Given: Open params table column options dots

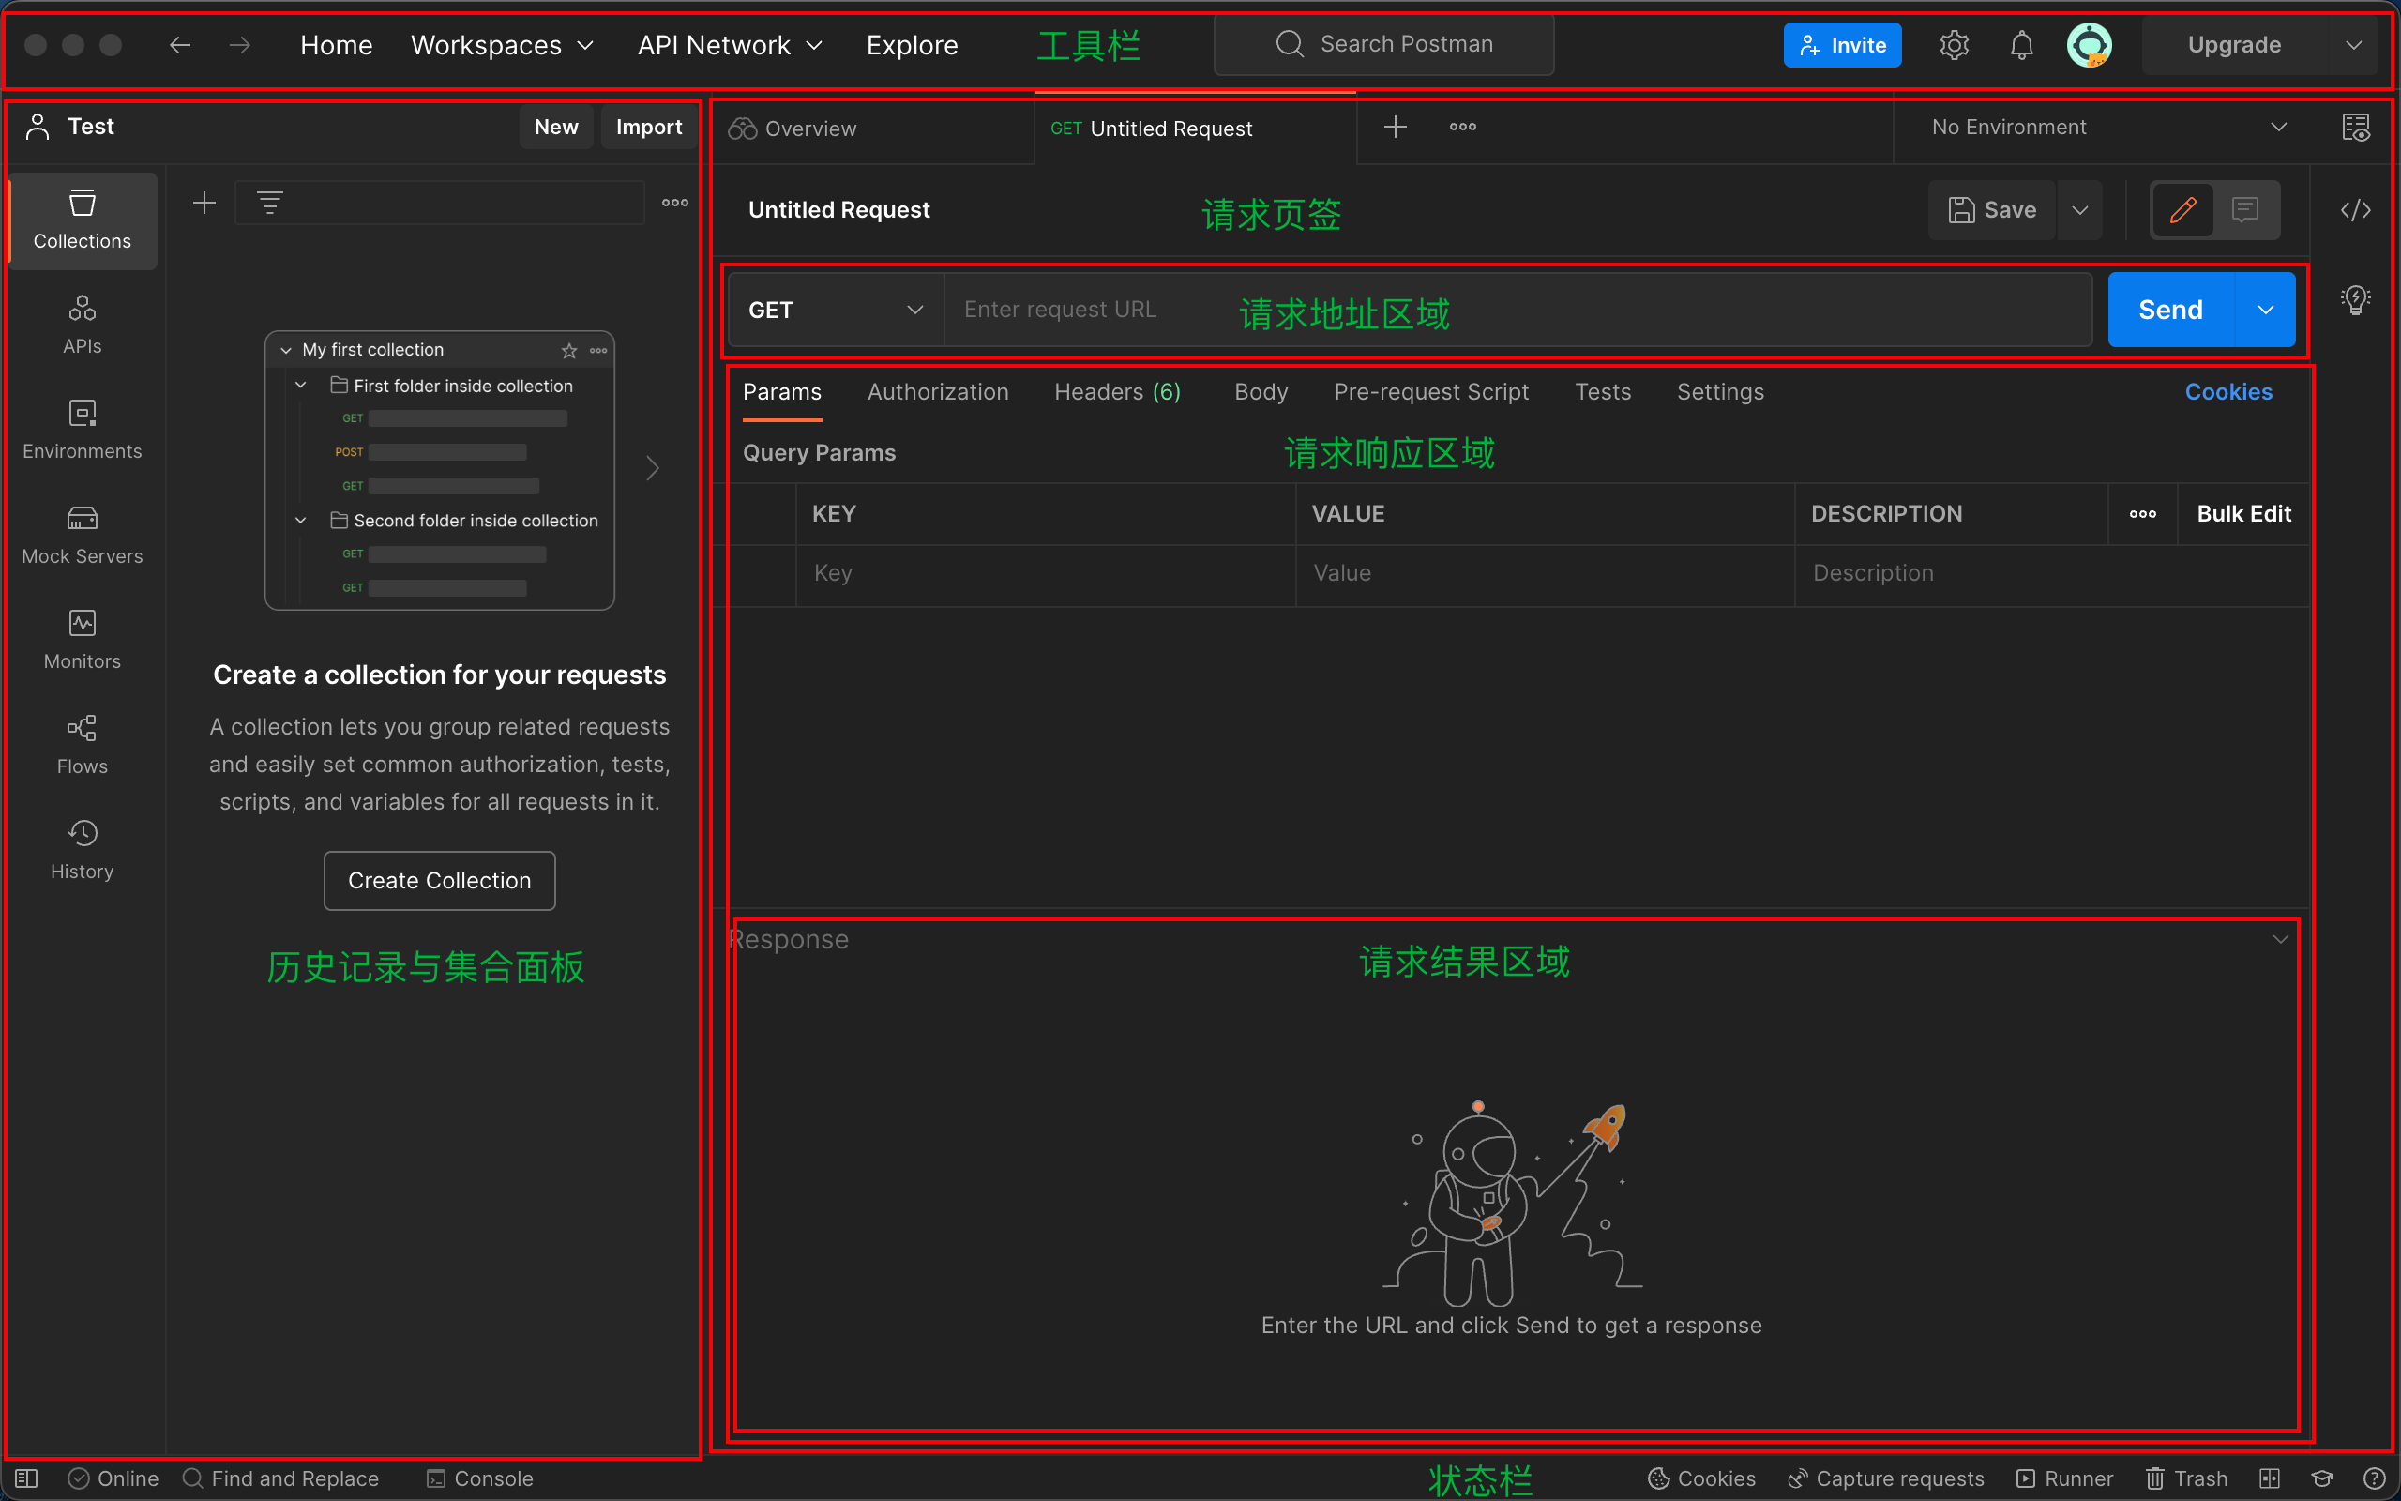Looking at the screenshot, I should (2142, 513).
